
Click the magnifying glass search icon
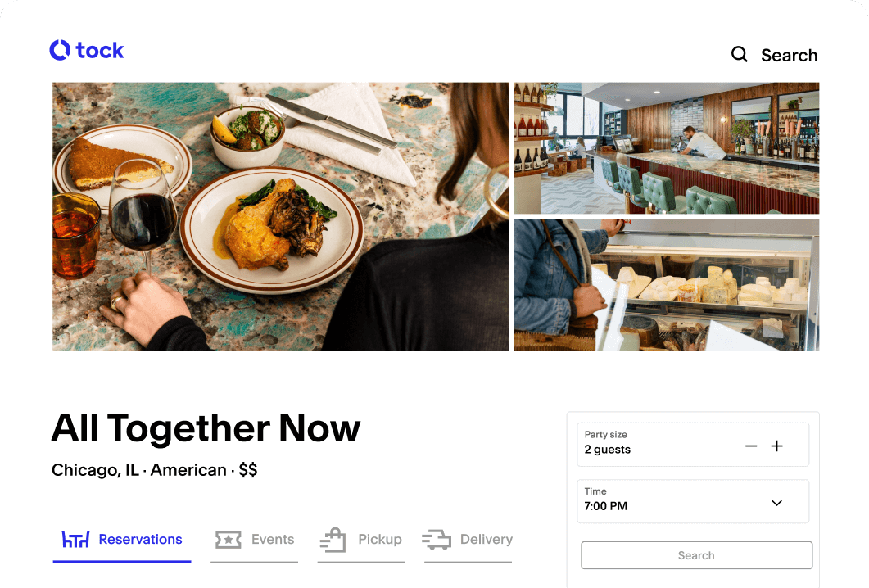740,54
